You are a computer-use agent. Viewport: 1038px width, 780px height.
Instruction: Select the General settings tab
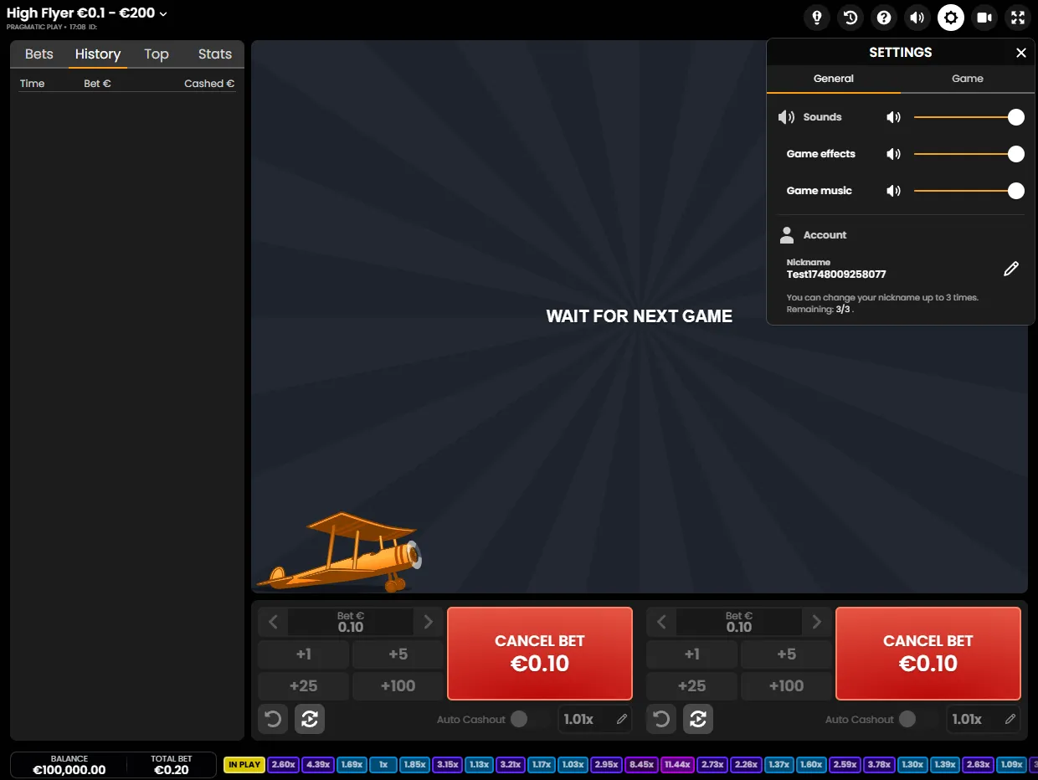[x=834, y=79]
